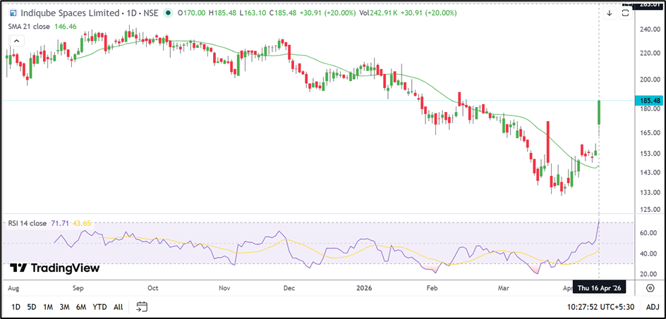Viewport: 666px width, 319px height.
Task: Show All historical data range
Action: tap(118, 306)
